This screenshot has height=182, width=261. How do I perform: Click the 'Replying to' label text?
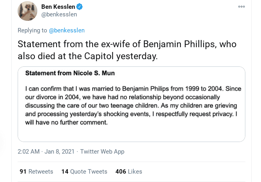(32, 30)
